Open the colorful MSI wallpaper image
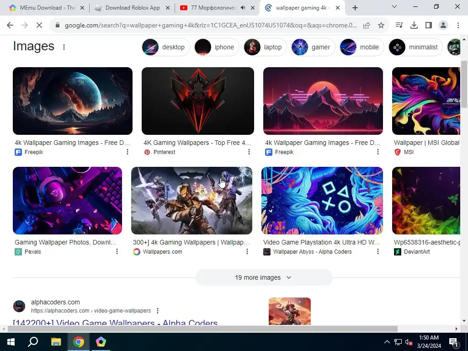 point(426,101)
